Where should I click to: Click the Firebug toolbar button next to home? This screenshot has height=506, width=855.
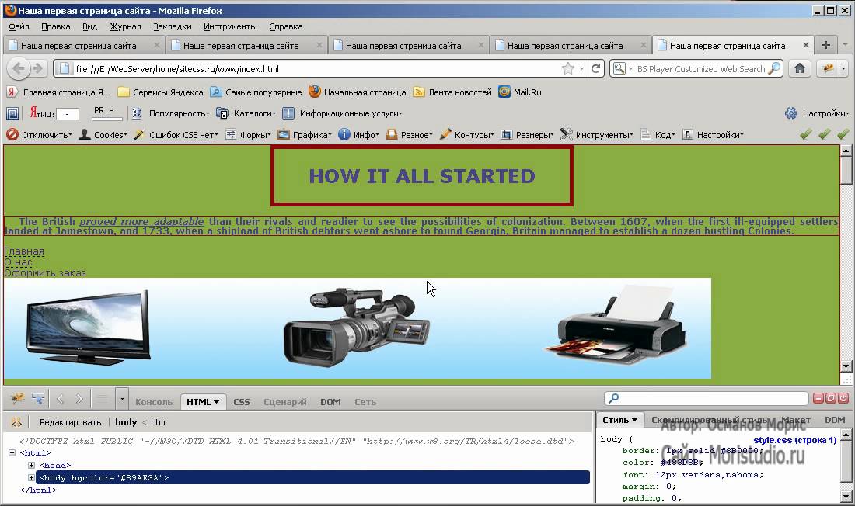(x=829, y=68)
